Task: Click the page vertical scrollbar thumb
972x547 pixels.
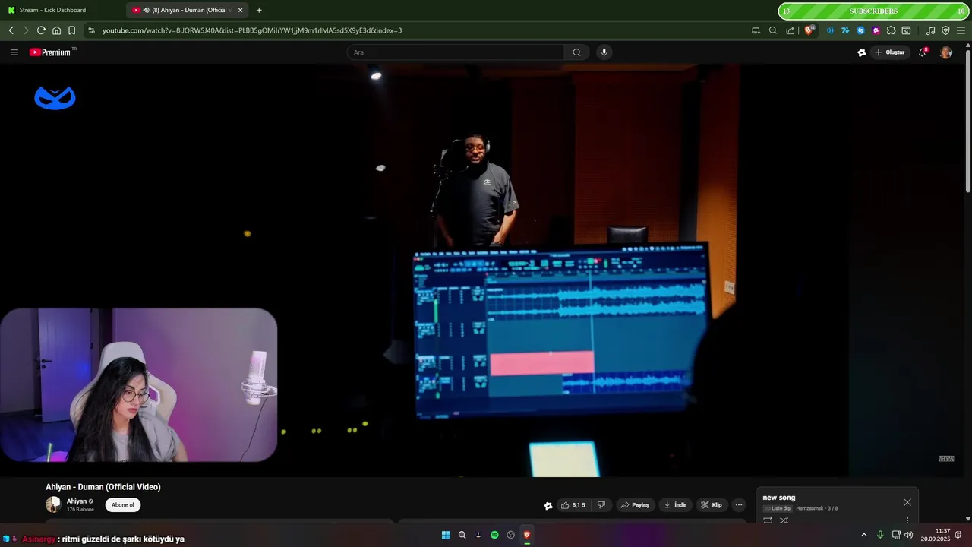Action: point(967,122)
